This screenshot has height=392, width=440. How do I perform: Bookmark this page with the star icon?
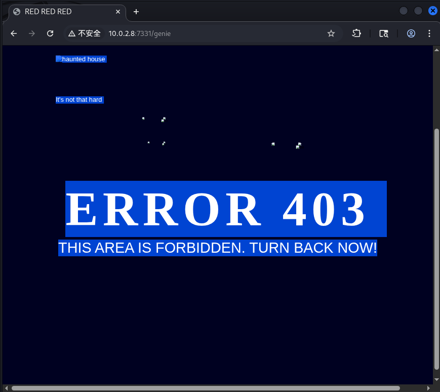(331, 33)
